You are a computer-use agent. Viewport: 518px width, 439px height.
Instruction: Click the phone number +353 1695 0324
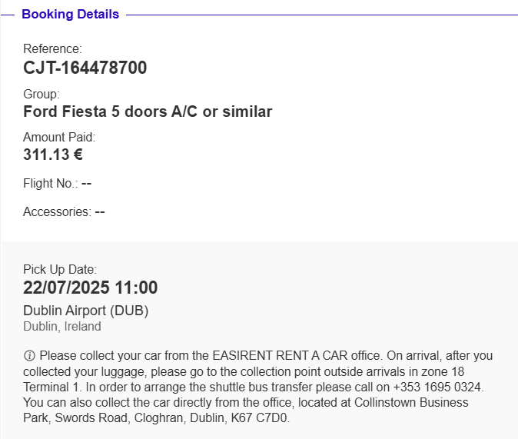[x=437, y=387]
